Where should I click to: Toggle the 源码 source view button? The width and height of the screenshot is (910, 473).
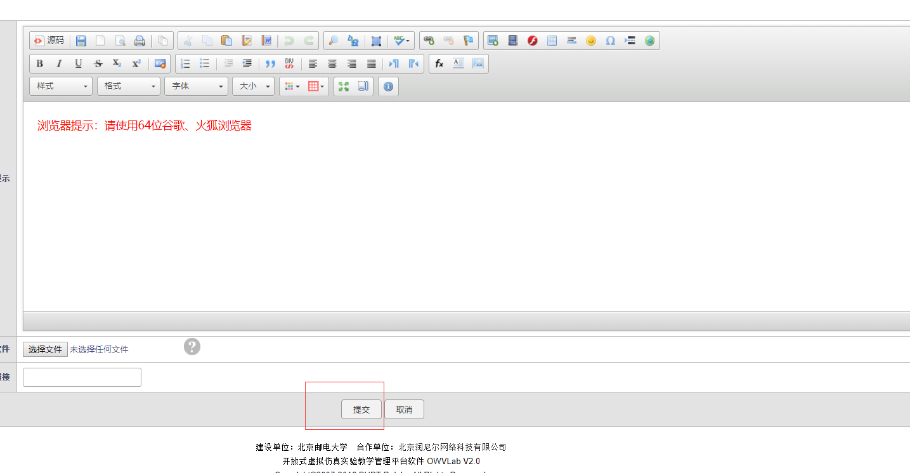[49, 41]
